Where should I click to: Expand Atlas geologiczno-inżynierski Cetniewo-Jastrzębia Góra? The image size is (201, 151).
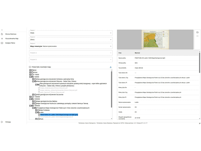click(x=33, y=79)
